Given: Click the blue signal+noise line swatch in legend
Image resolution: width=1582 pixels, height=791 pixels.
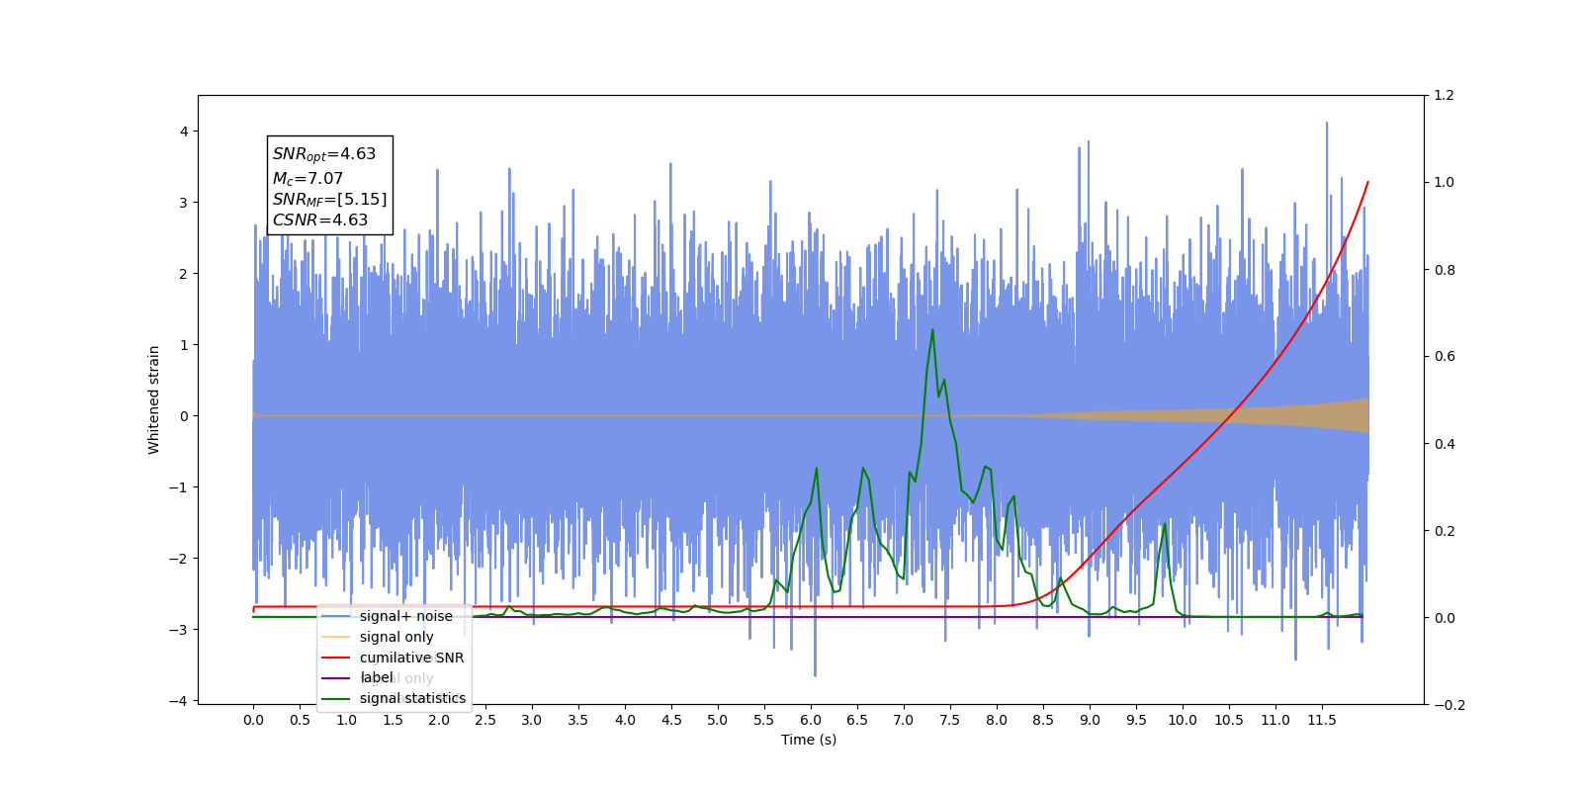Looking at the screenshot, I should pyautogui.click(x=336, y=616).
